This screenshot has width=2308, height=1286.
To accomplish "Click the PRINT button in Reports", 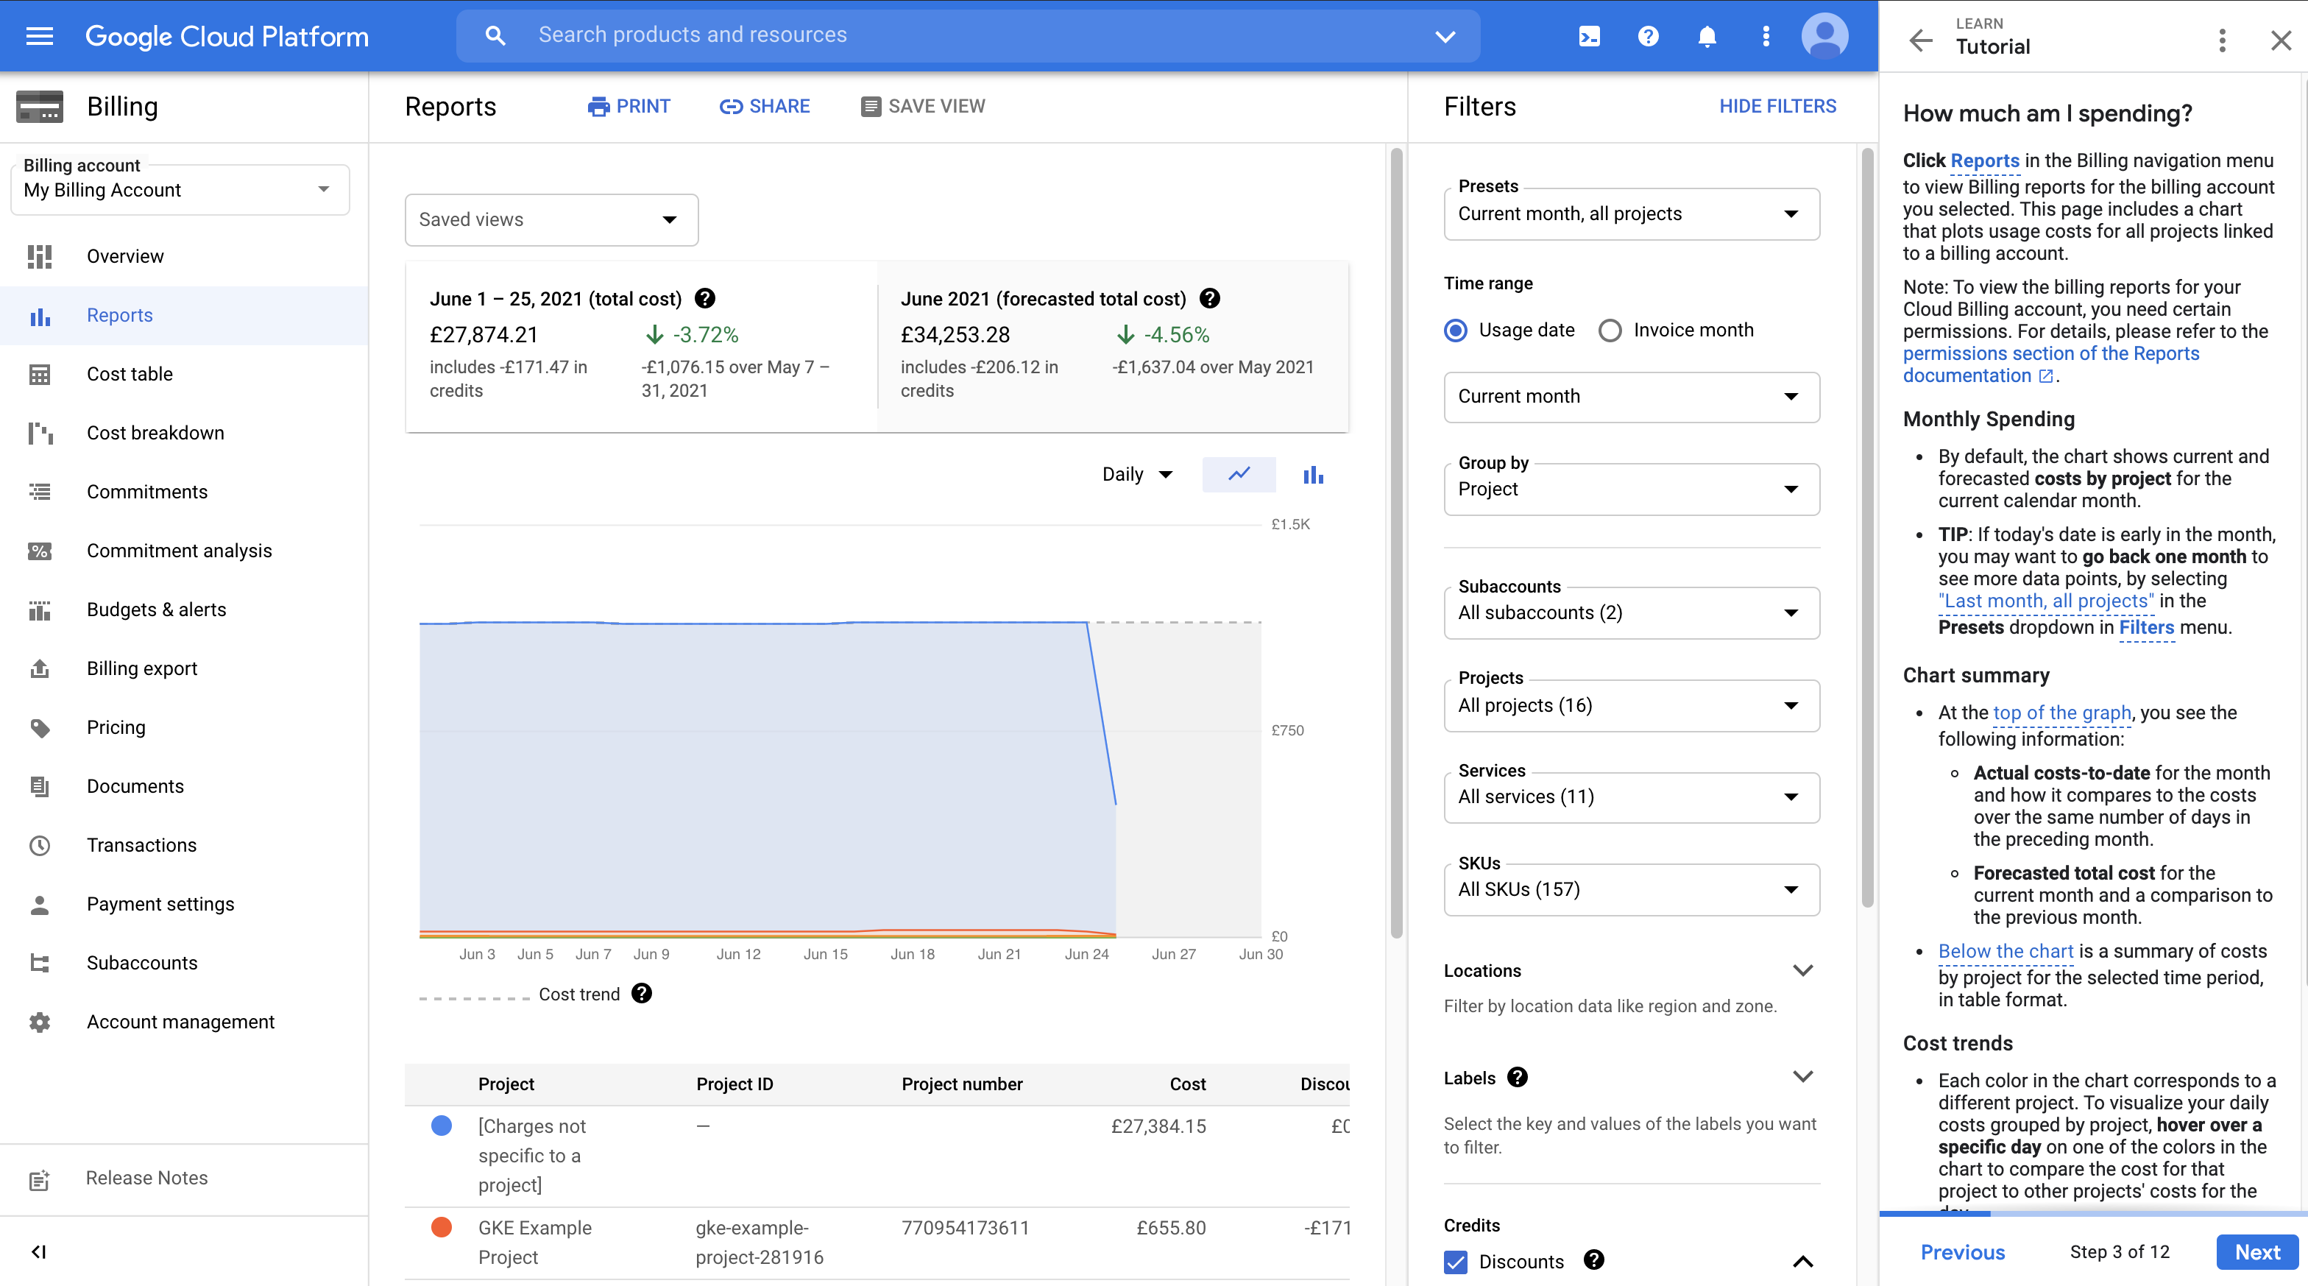I will 629,106.
